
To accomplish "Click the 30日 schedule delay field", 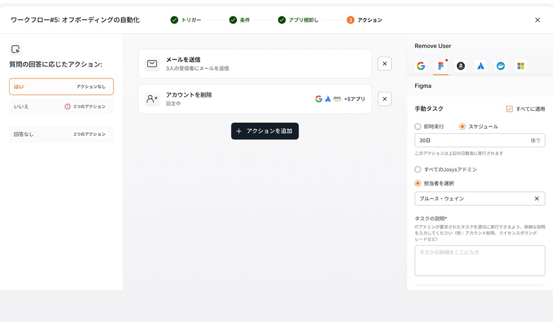I will 480,140.
